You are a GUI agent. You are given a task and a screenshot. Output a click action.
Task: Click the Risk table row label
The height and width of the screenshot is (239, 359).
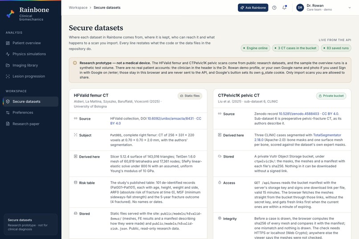point(87,183)
